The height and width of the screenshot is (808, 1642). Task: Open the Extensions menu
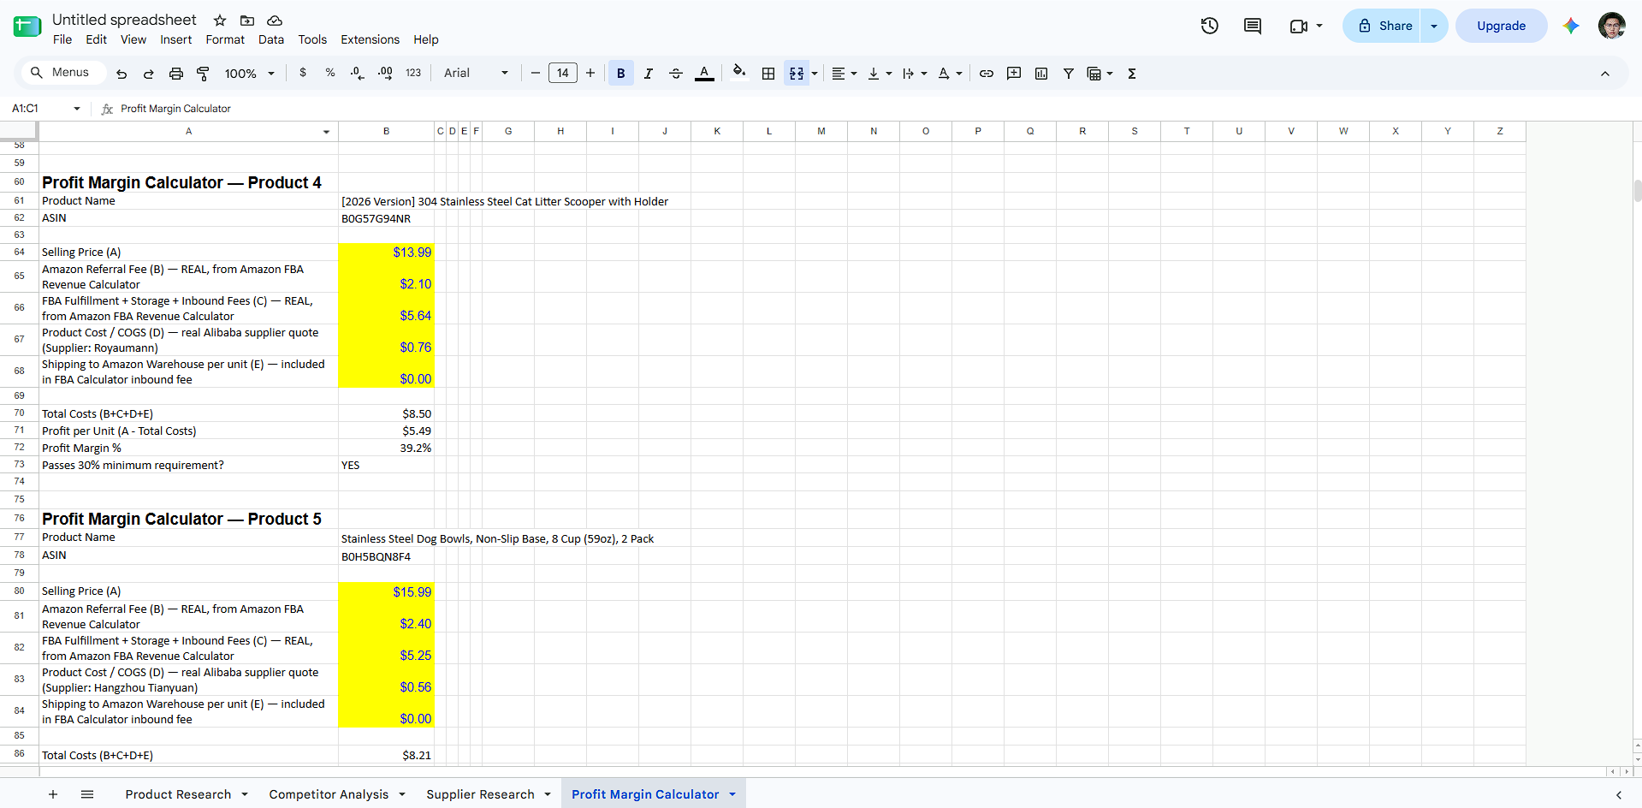click(370, 39)
